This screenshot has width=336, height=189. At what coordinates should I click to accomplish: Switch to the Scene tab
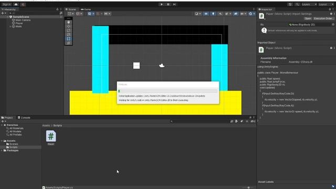(x=71, y=9)
